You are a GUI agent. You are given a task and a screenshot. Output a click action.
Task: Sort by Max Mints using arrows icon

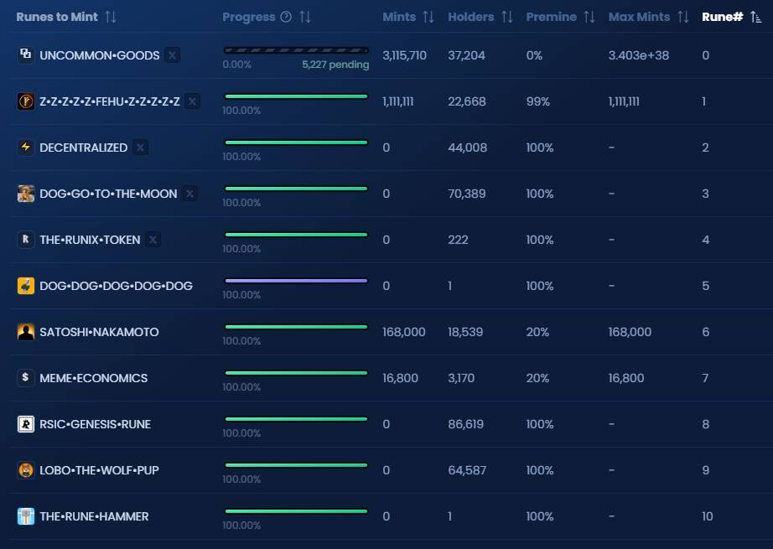(x=683, y=17)
